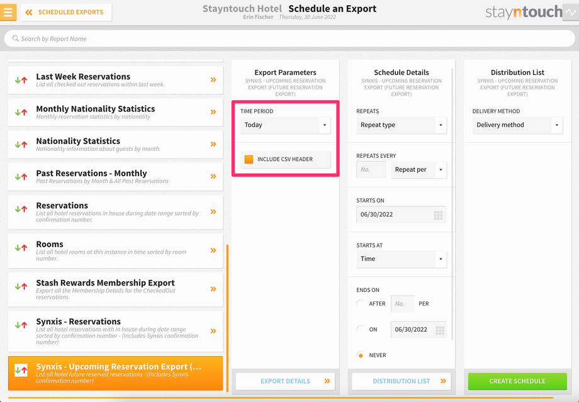Click the arrows icon for Last Week Reservations
The width and height of the screenshot is (579, 402).
21,80
